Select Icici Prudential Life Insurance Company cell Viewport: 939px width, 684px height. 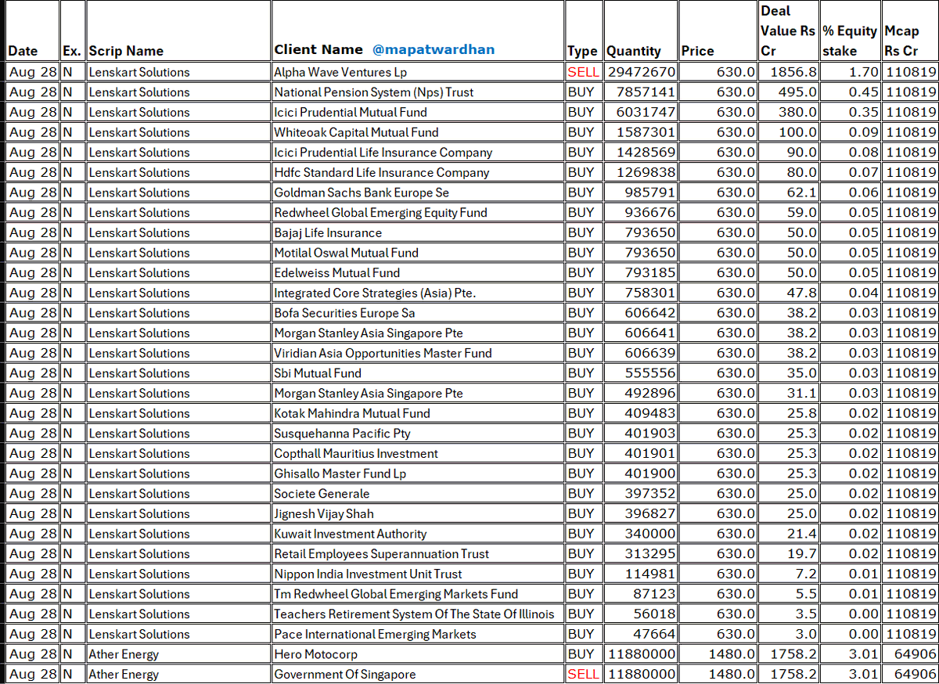(418, 153)
